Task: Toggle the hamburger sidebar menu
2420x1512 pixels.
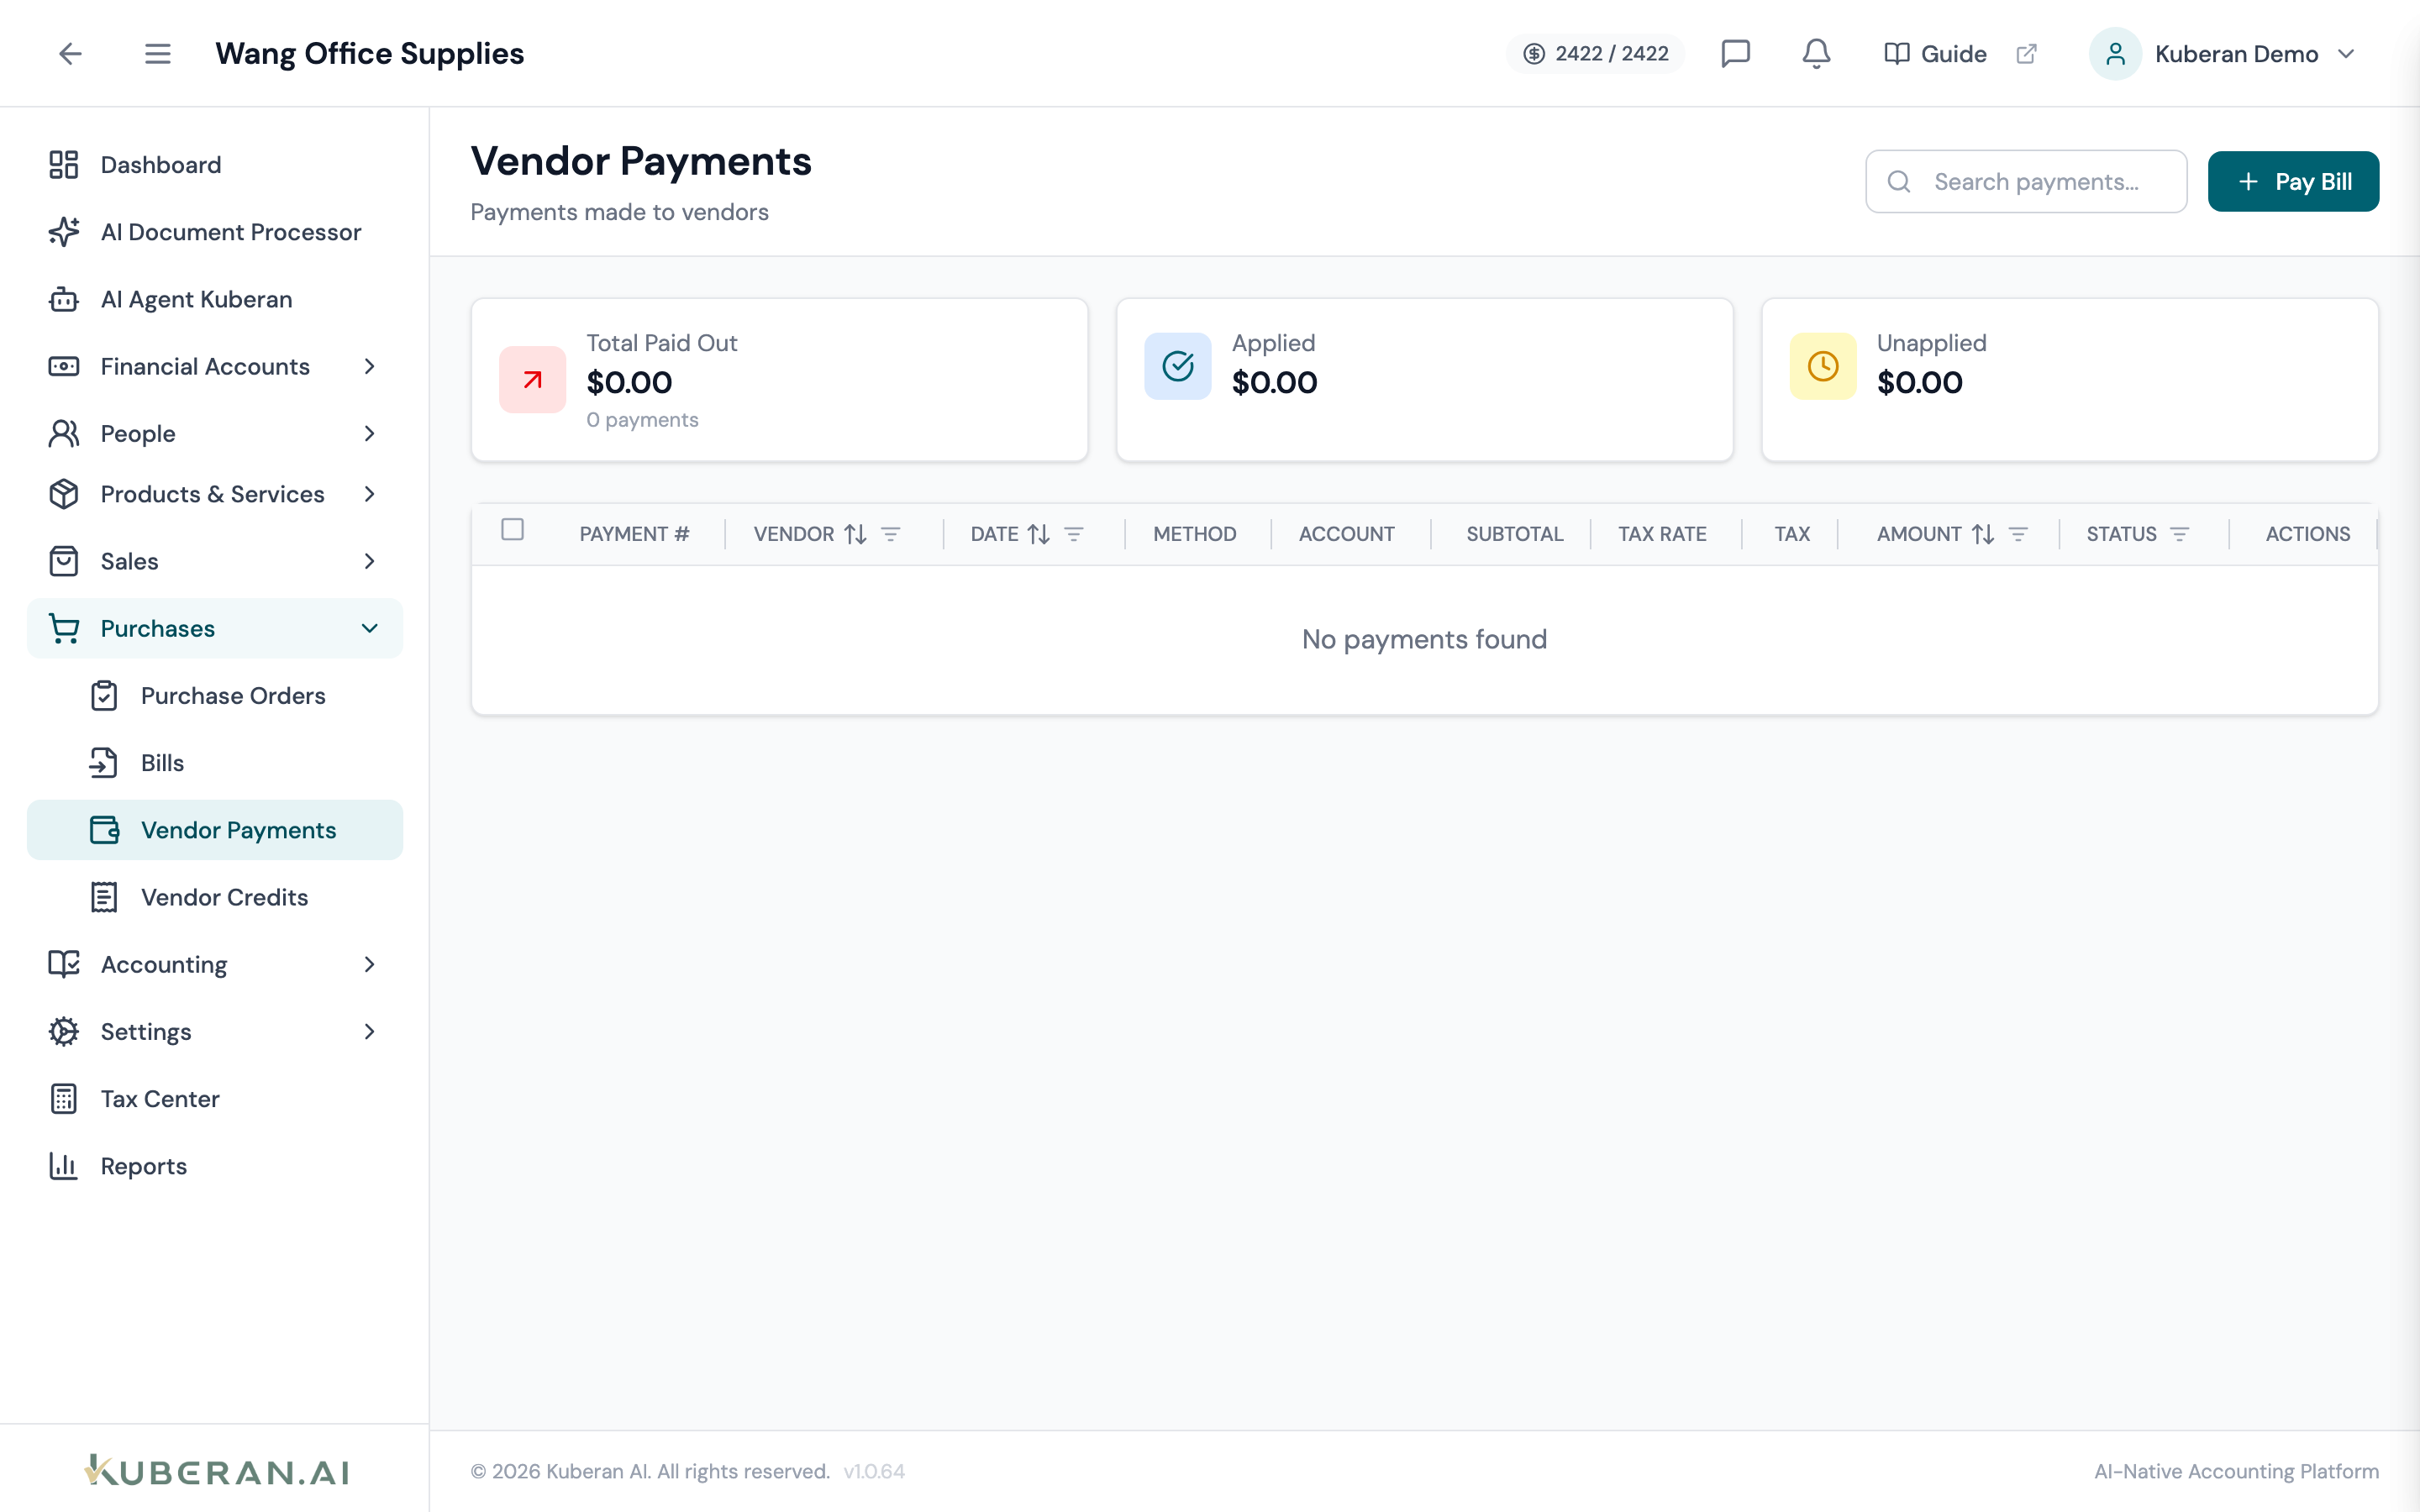Action: pos(157,53)
